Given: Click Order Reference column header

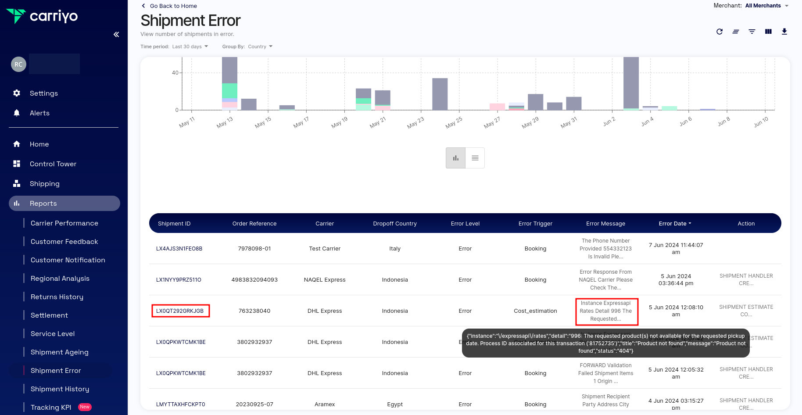Looking at the screenshot, I should coord(254,223).
